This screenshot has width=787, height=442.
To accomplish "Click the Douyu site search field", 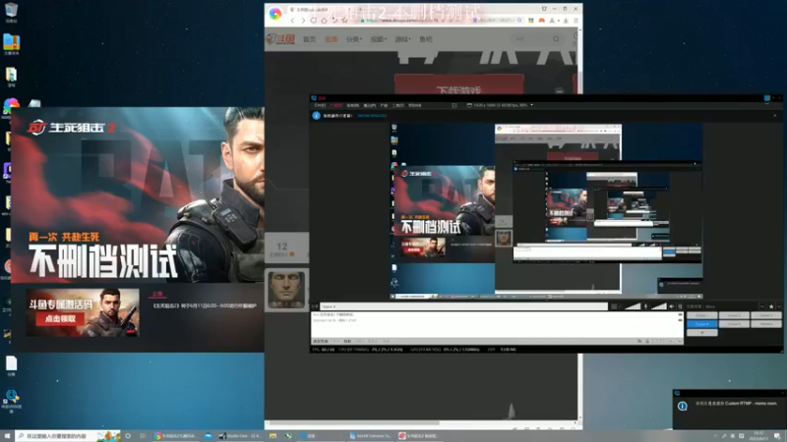I will tap(535, 39).
